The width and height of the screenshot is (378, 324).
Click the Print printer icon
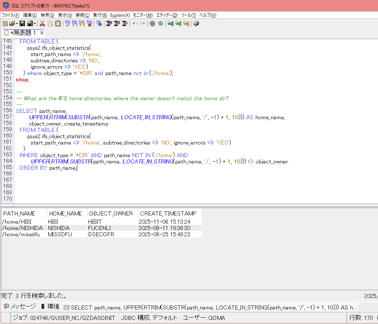(x=196, y=23)
